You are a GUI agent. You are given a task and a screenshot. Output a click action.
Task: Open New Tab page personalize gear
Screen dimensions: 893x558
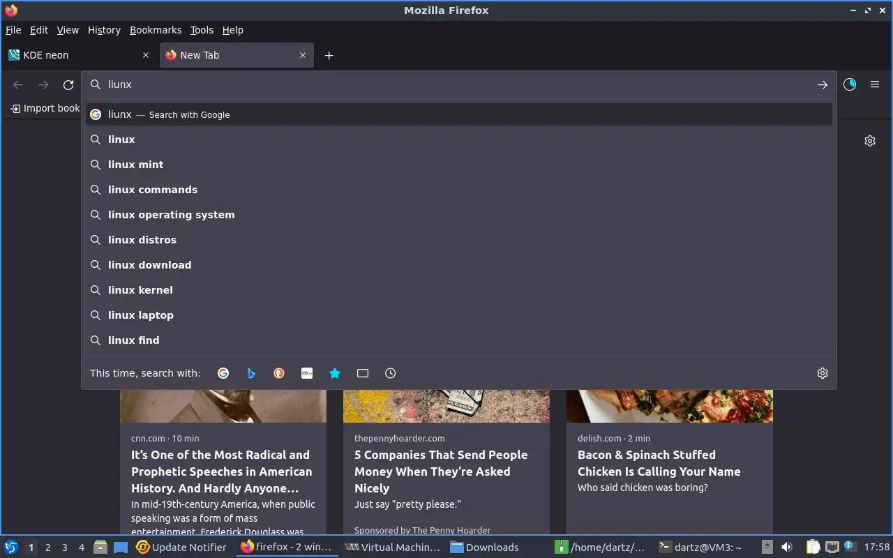coord(870,141)
